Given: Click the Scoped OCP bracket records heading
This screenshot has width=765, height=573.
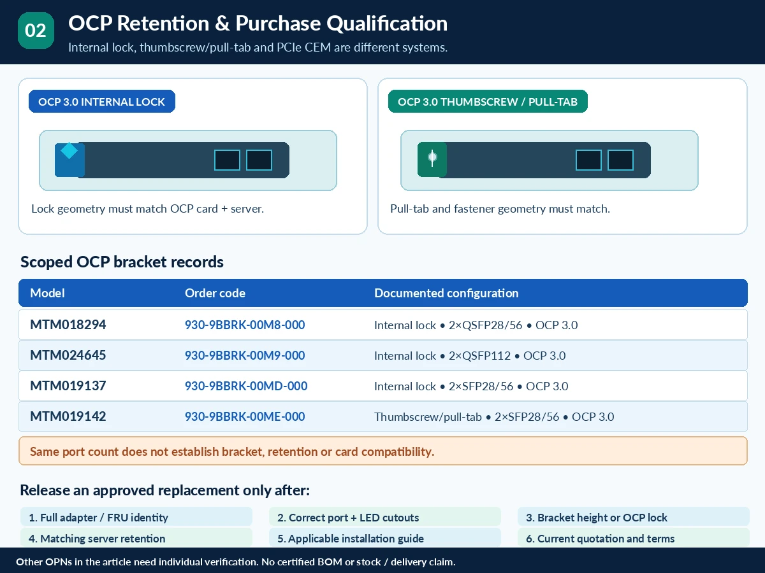Looking at the screenshot, I should click(x=122, y=262).
